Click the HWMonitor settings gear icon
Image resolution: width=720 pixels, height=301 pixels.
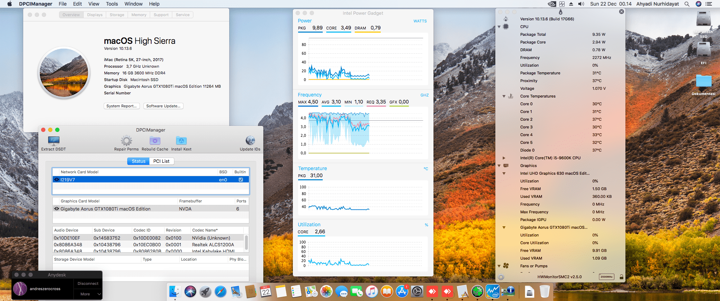click(x=501, y=277)
